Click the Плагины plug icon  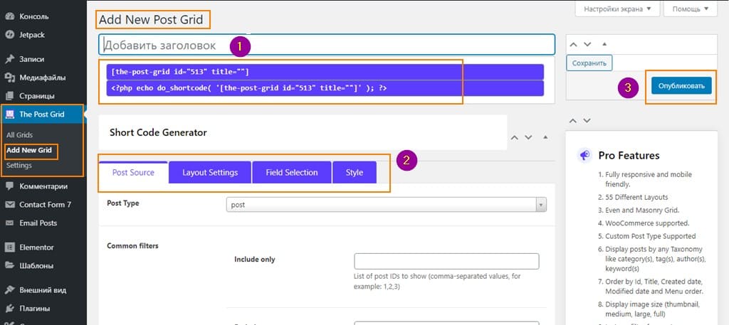(9, 308)
